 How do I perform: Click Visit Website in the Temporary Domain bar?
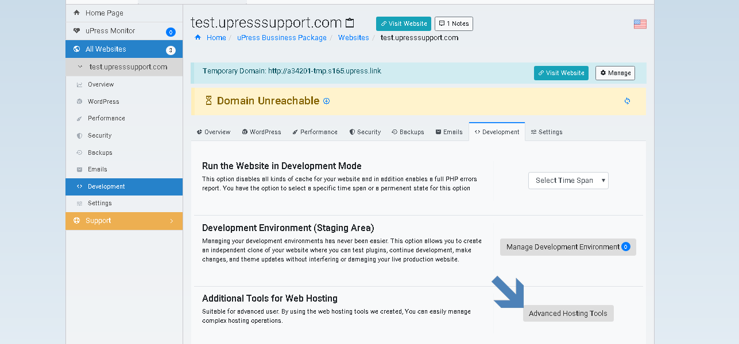click(x=561, y=73)
